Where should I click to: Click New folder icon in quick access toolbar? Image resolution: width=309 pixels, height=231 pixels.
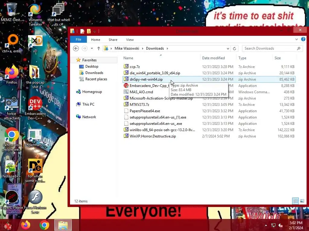coord(89,31)
